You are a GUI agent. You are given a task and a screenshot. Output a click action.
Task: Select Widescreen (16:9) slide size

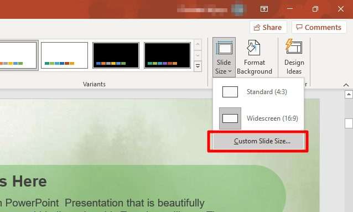click(258, 118)
